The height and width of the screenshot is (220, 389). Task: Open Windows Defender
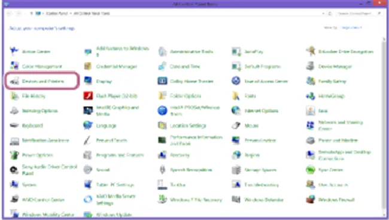click(264, 200)
